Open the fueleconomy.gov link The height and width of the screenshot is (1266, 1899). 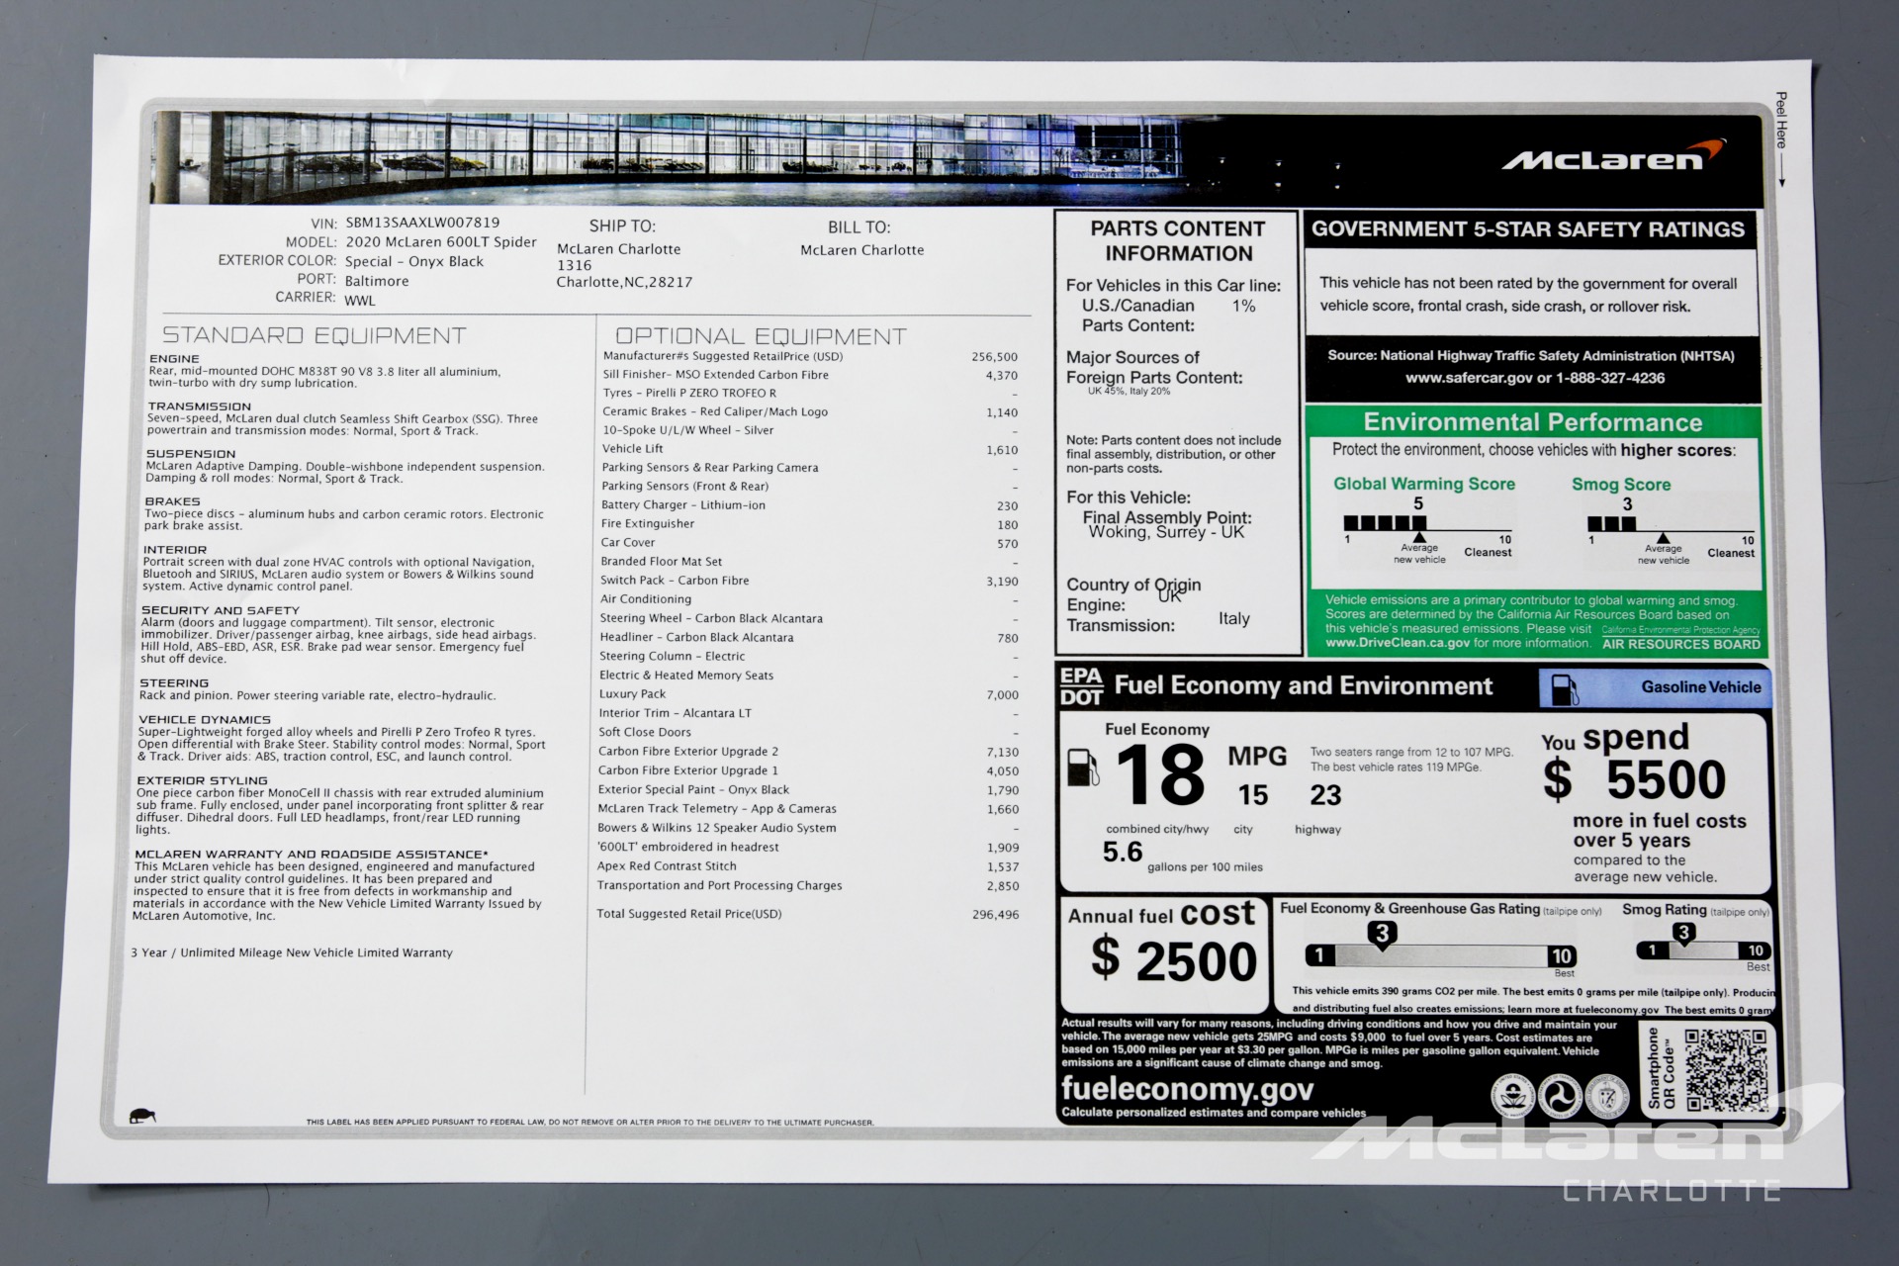point(1187,1089)
